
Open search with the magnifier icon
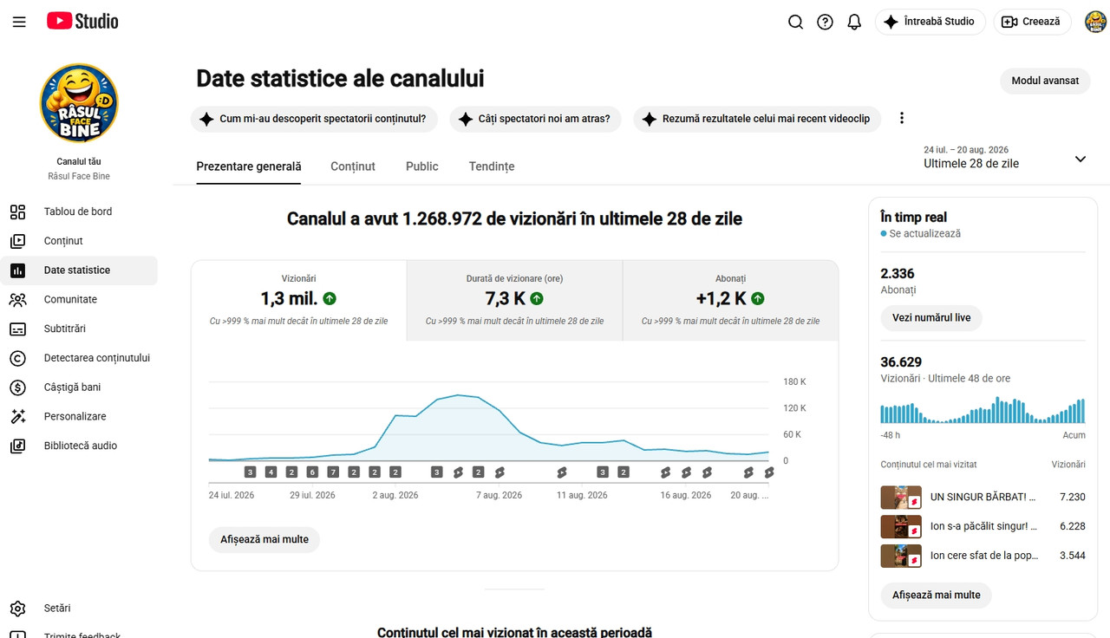[795, 22]
